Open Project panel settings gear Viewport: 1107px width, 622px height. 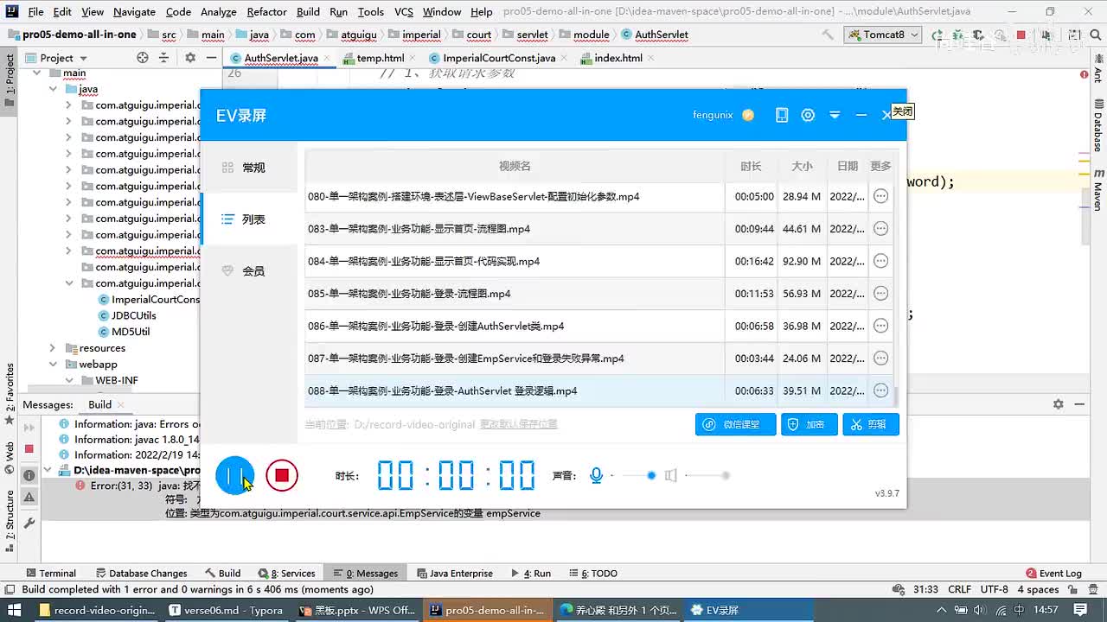(x=190, y=58)
